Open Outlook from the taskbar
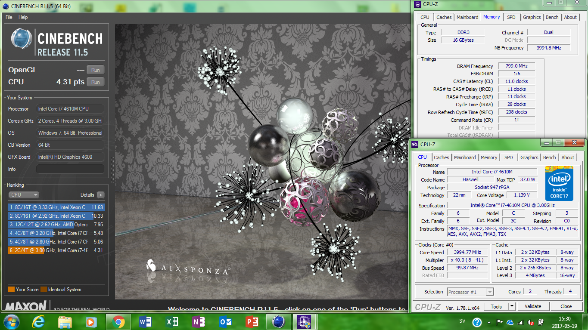Viewport: 588px width, 330px height. pos(225,321)
